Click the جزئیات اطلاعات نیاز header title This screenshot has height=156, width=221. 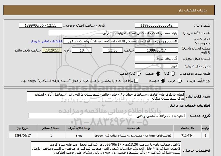click(193, 10)
